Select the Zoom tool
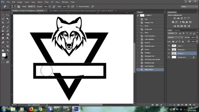This screenshot has width=199, height=112. (x=7, y=50)
